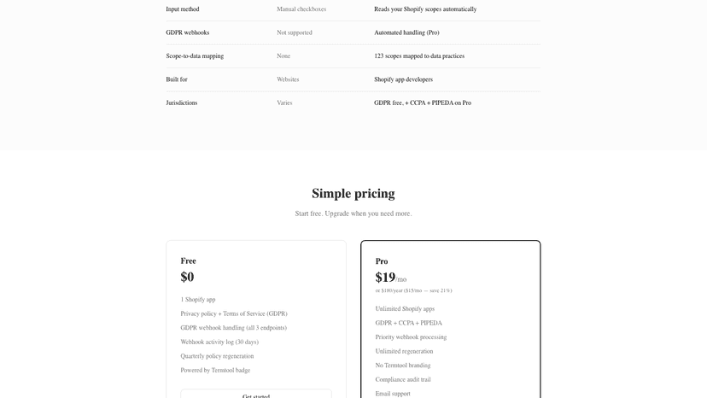This screenshot has height=398, width=707.
Task: Click the $0 Free plan price
Action: click(187, 277)
